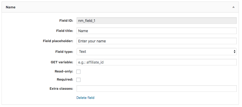242x107 pixels.
Task: Click the GET variable label
Action: tap(62, 62)
